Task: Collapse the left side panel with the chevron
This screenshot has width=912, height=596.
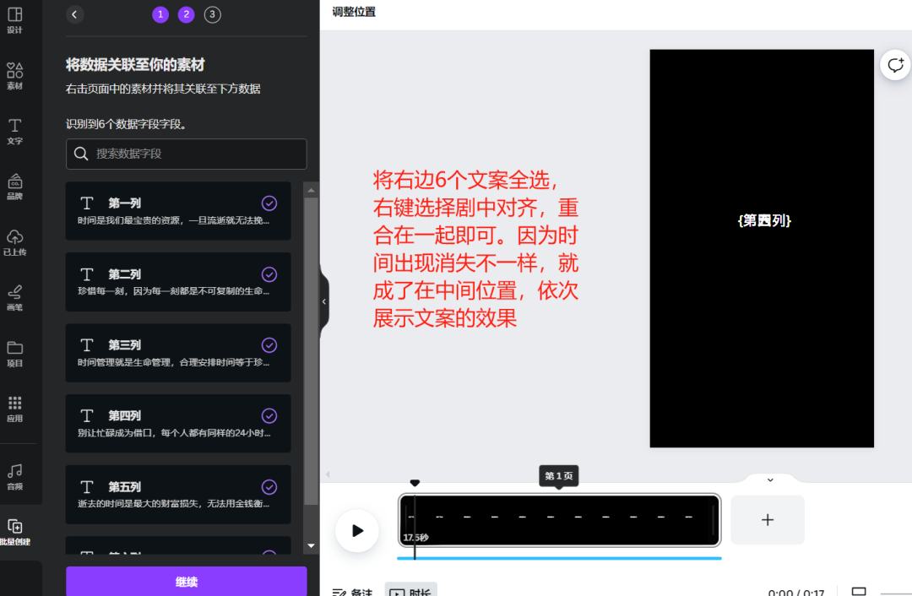Action: [323, 301]
